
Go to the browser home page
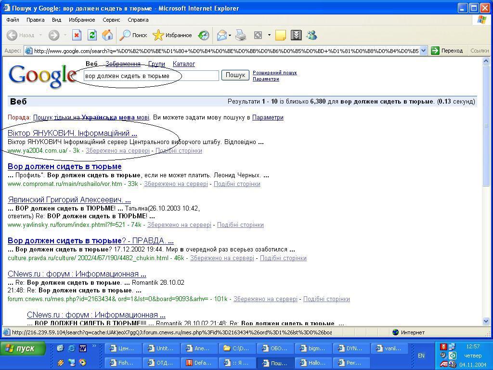pos(107,36)
